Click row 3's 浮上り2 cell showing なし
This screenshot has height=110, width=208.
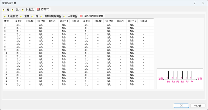41,31
